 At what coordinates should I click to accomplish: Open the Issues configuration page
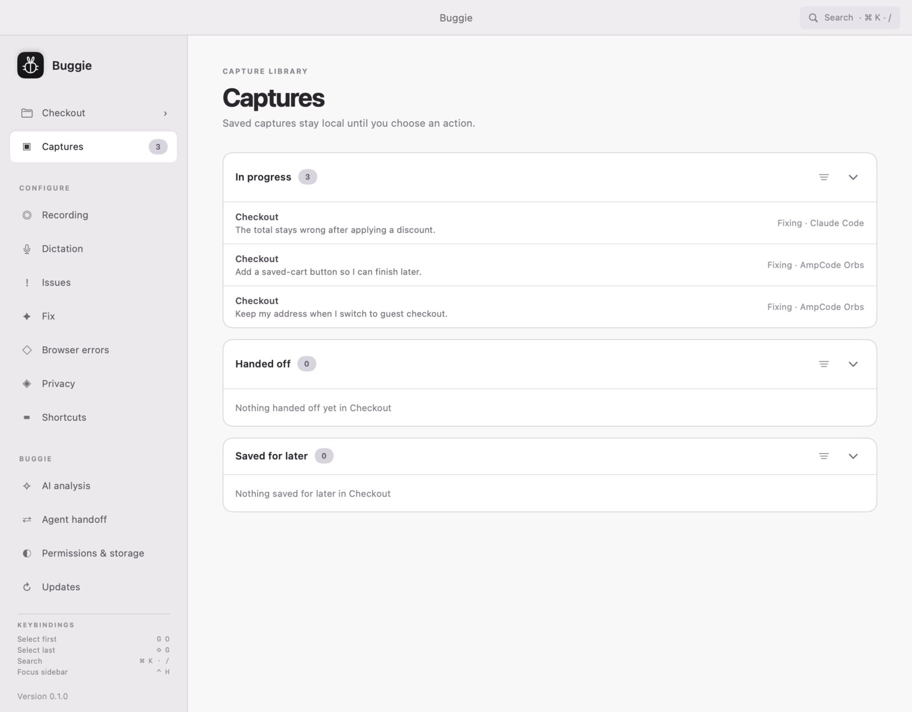pyautogui.click(x=93, y=283)
